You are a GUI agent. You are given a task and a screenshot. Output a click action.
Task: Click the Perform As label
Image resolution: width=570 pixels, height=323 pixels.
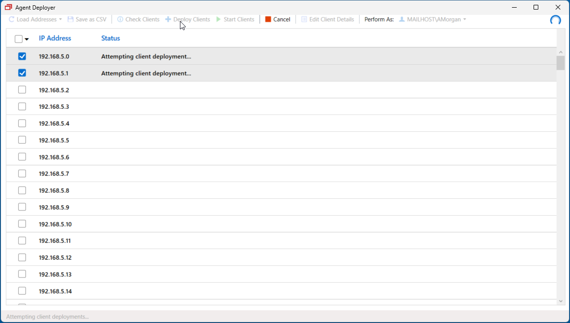coord(379,19)
